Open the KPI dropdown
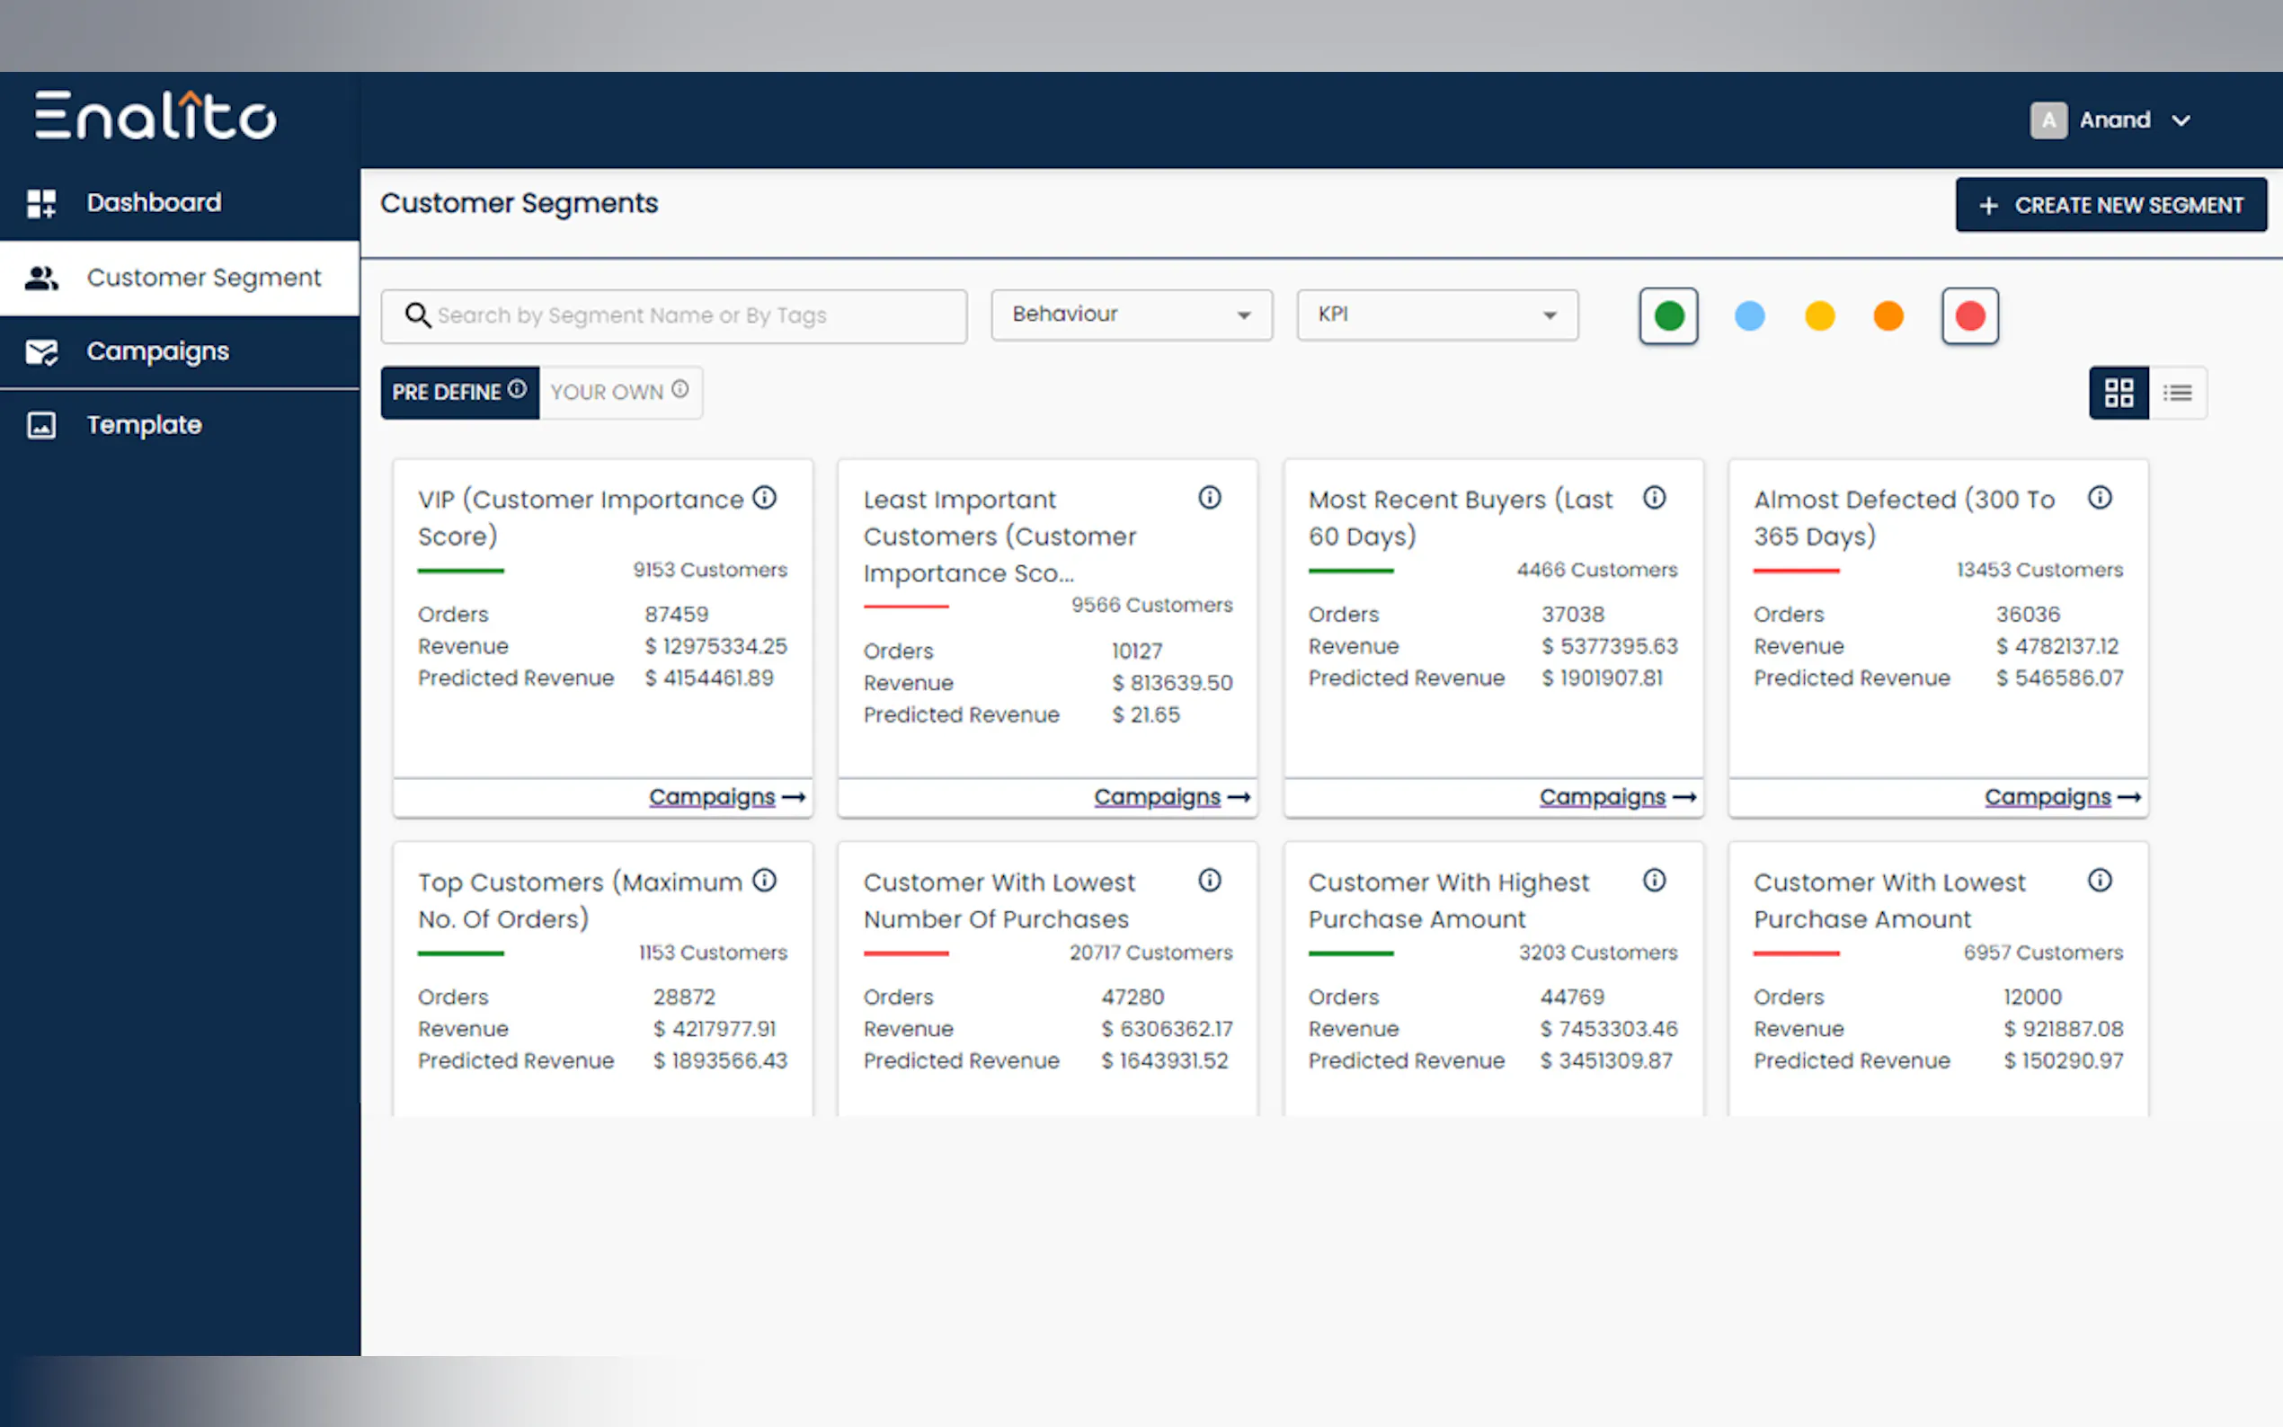Image resolution: width=2283 pixels, height=1427 pixels. point(1437,315)
